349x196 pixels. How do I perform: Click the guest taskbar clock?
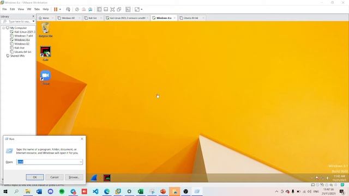[x=339, y=178]
